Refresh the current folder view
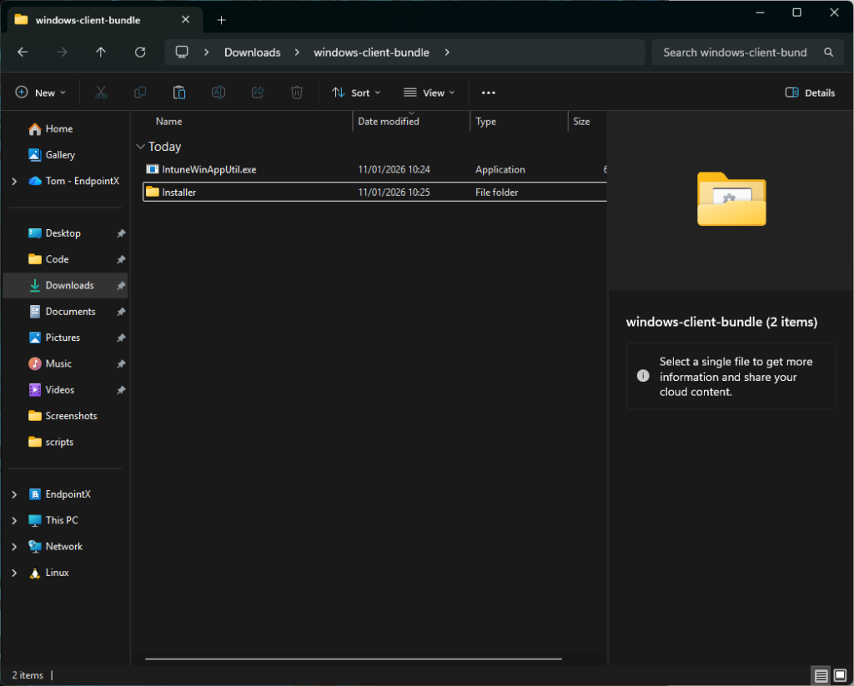This screenshot has width=854, height=686. click(140, 53)
